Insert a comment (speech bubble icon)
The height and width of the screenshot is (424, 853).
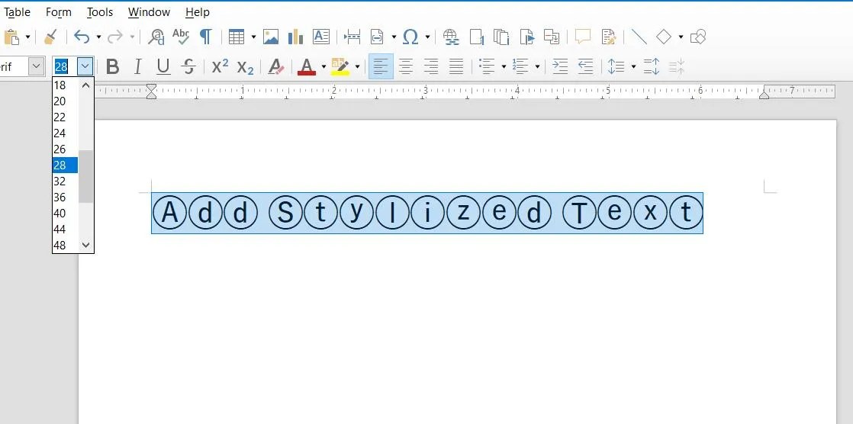click(583, 37)
